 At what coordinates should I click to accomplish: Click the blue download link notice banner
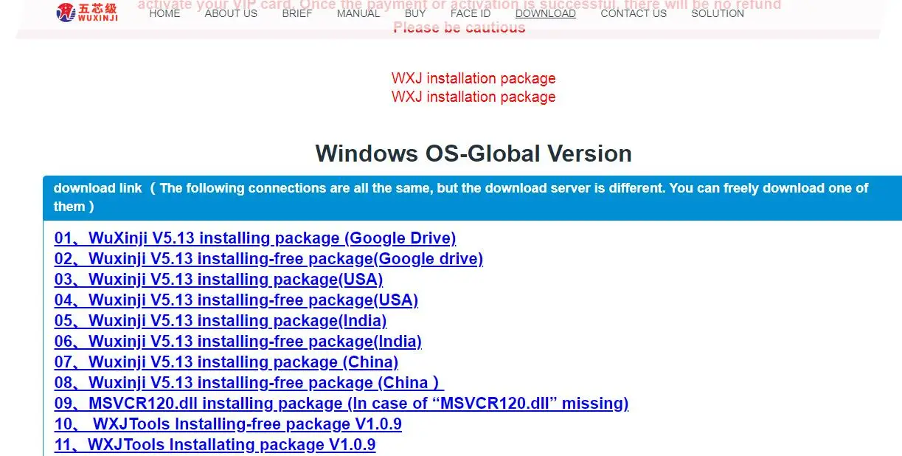472,198
